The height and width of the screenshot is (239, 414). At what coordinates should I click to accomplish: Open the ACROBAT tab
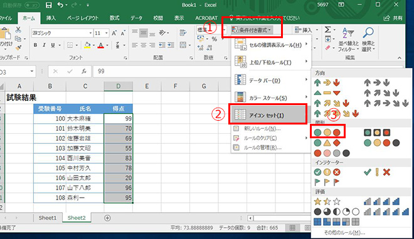point(206,18)
